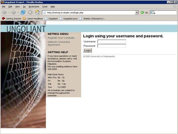Open the Ungoliant-proj bookmark
This screenshot has height=134, width=178.
tap(69, 19)
